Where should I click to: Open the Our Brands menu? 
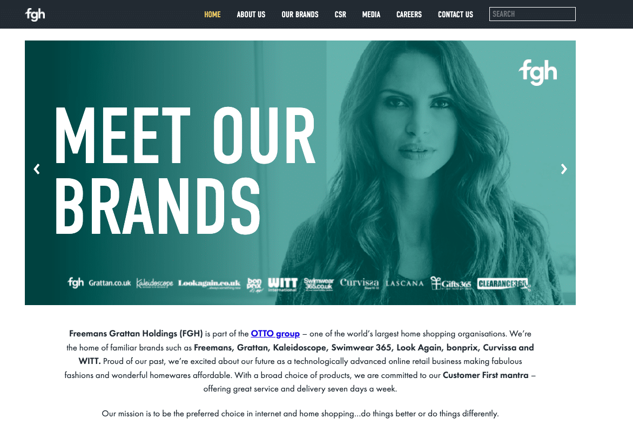pyautogui.click(x=300, y=15)
